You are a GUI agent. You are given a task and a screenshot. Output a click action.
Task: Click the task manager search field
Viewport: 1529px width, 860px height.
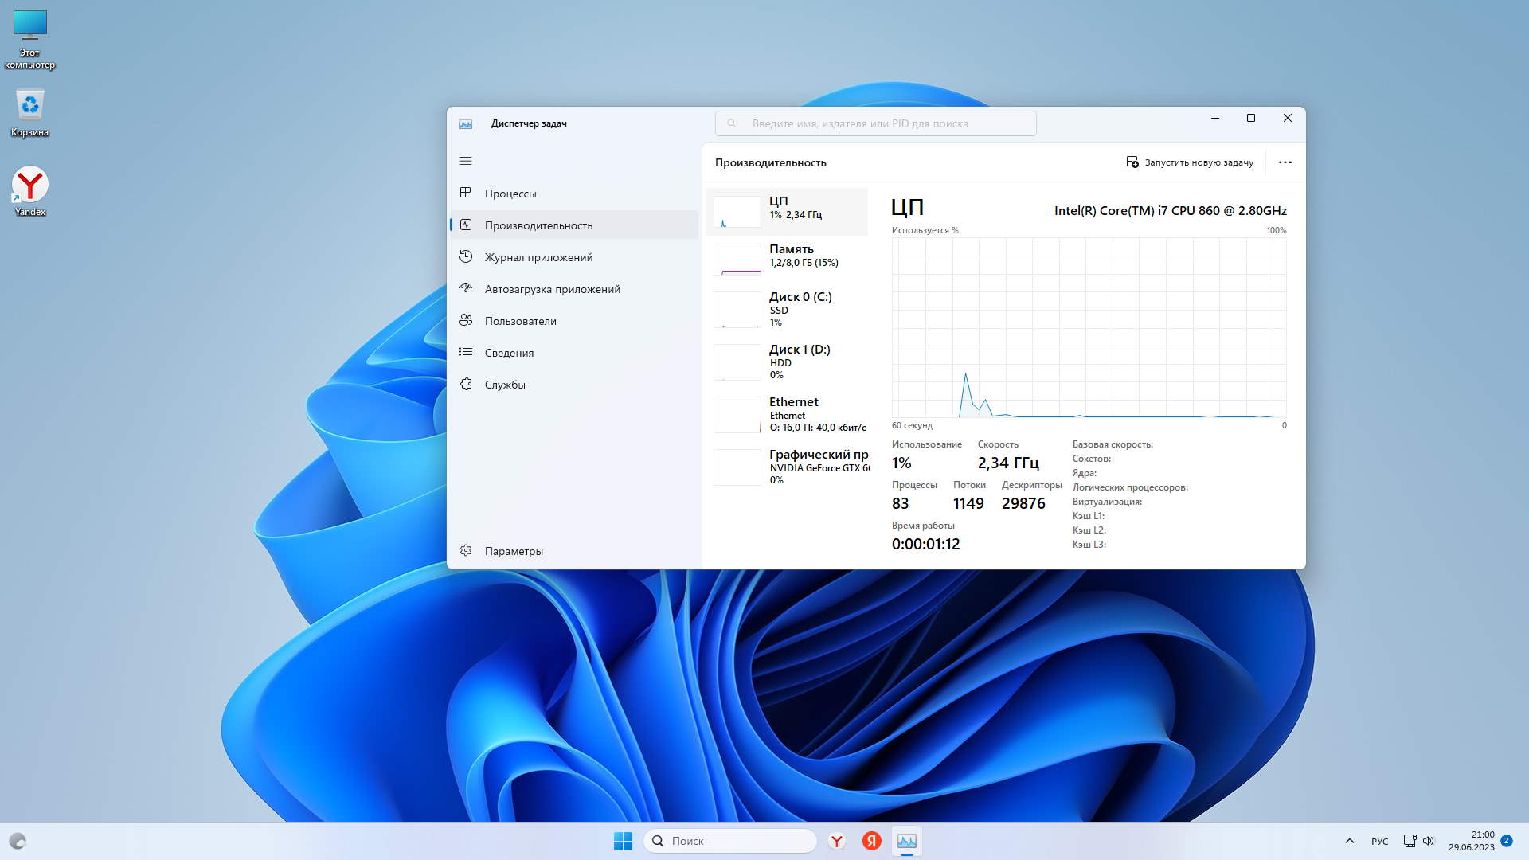click(876, 123)
